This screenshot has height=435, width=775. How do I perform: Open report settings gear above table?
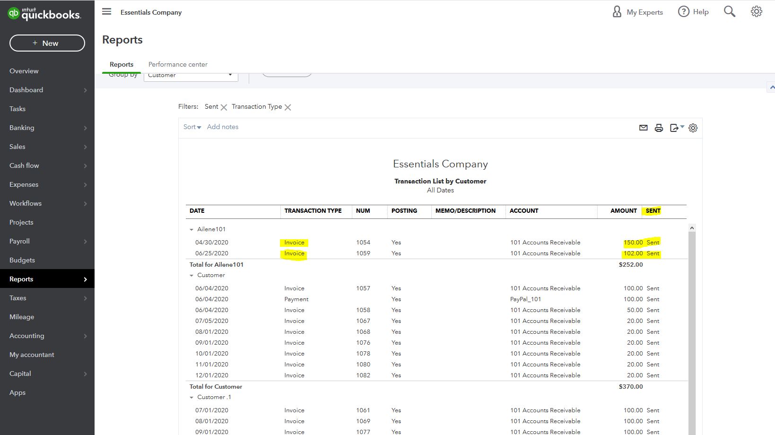point(693,128)
